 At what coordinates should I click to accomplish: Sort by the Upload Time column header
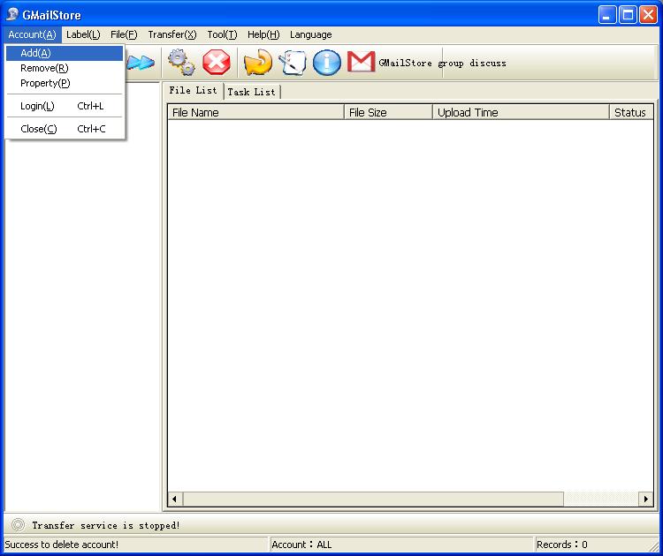coord(521,112)
